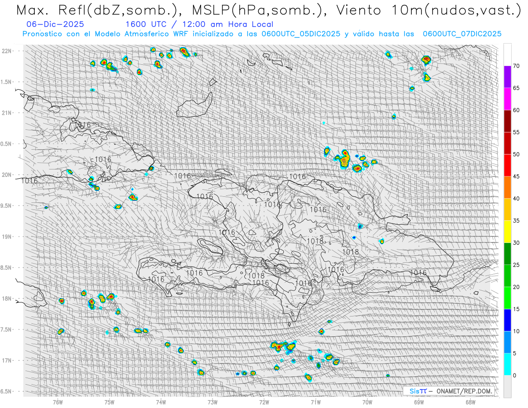Click the '68W' longitude label
This screenshot has width=528, height=408.
click(x=470, y=402)
